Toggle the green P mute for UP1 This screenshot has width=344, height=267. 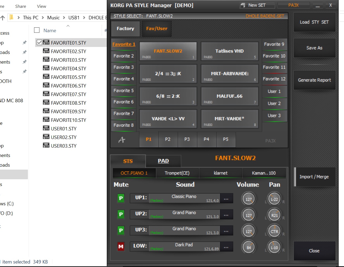tap(121, 198)
